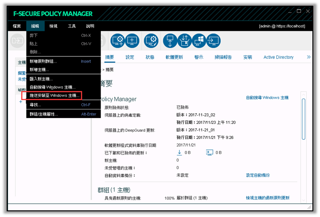The width and height of the screenshot is (320, 217).
Task: Click the admin @ https://localhost label
Action: coord(282,26)
